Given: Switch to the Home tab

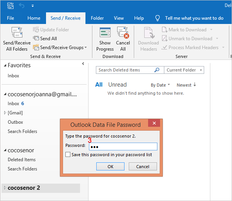Looking at the screenshot, I should coord(34,18).
